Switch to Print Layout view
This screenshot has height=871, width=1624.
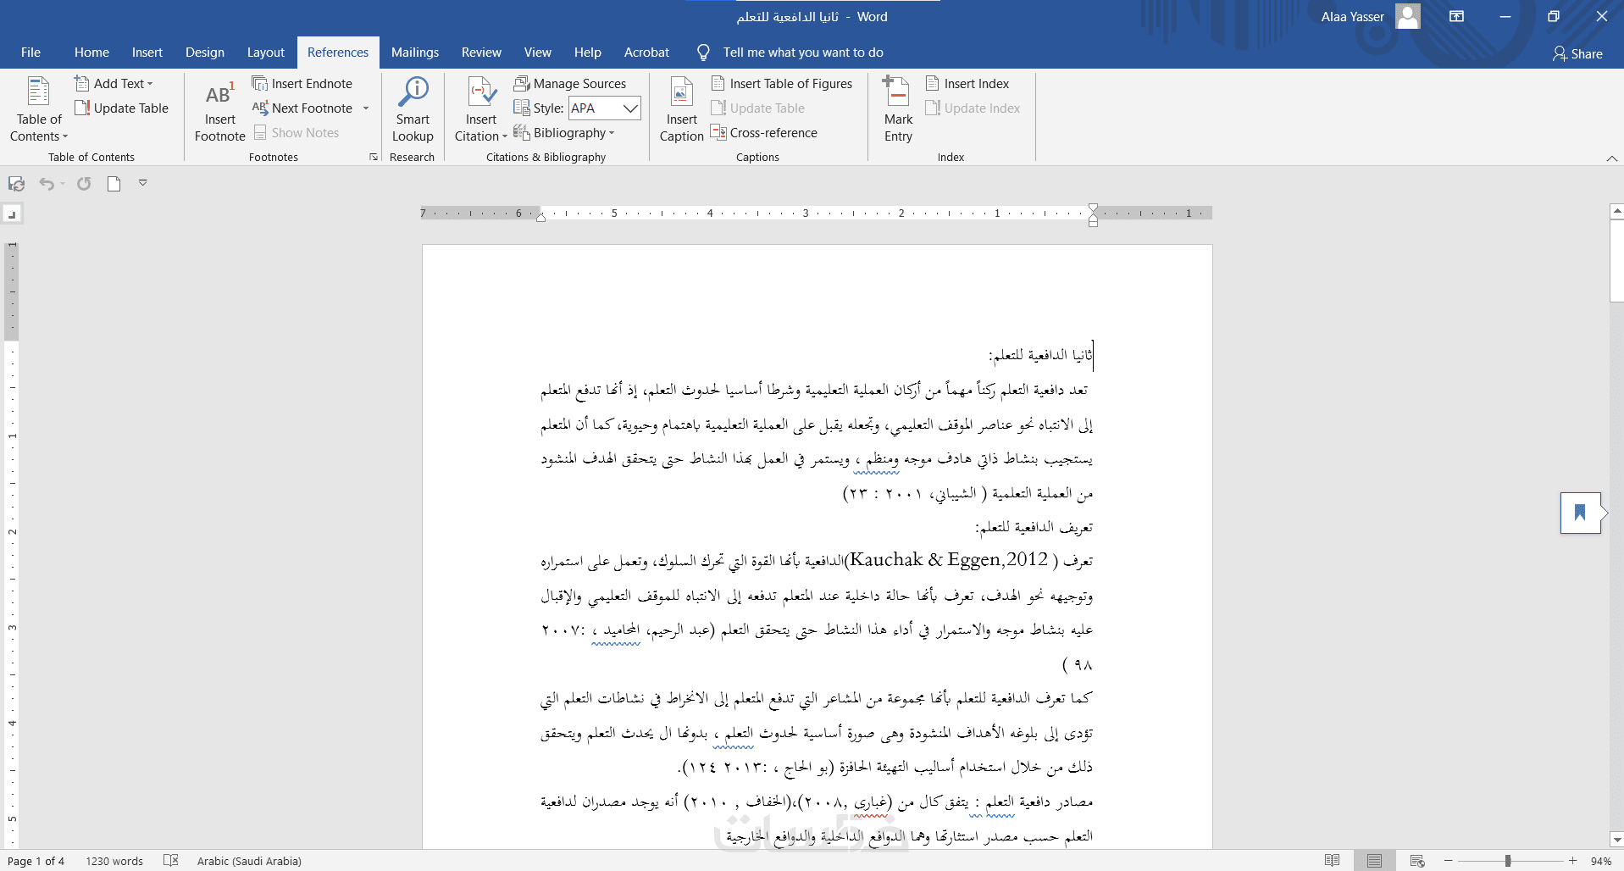(1374, 860)
